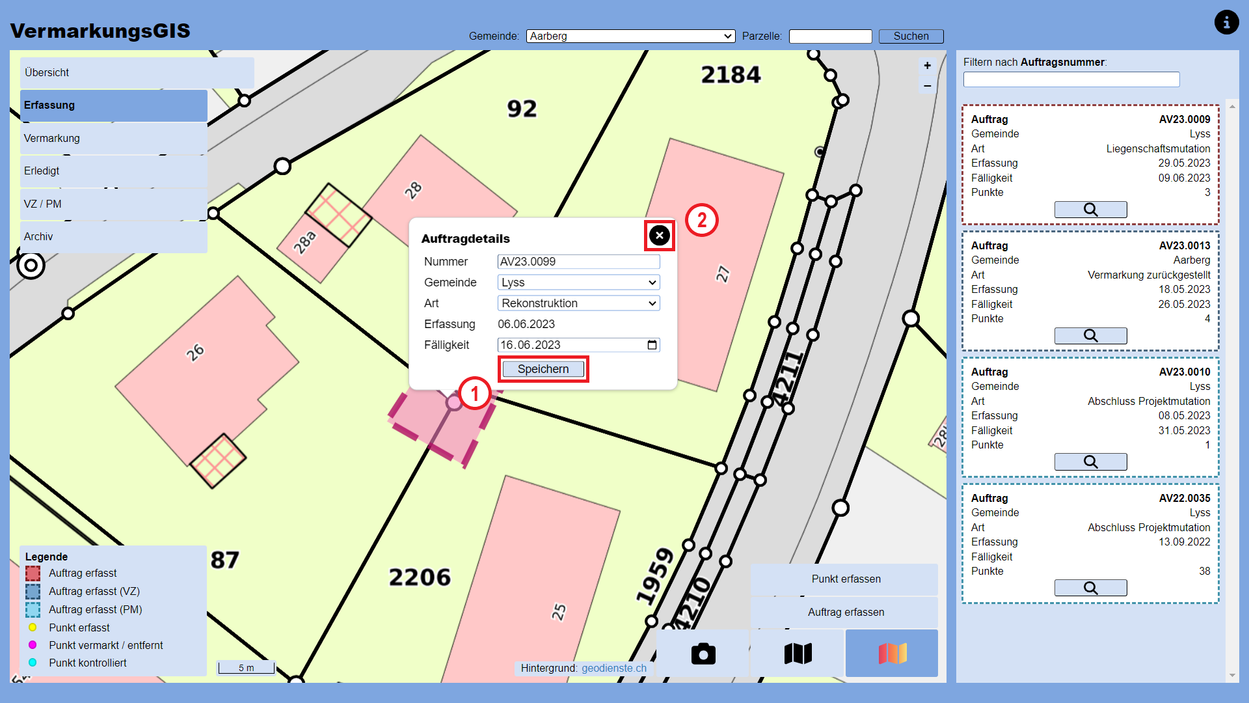Click the crosshair point icon on the map edge

coord(31,266)
